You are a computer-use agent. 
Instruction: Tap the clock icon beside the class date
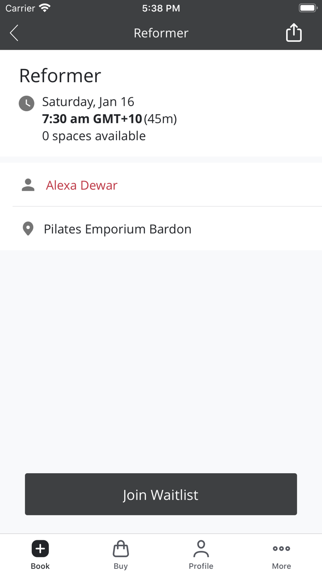click(x=26, y=103)
